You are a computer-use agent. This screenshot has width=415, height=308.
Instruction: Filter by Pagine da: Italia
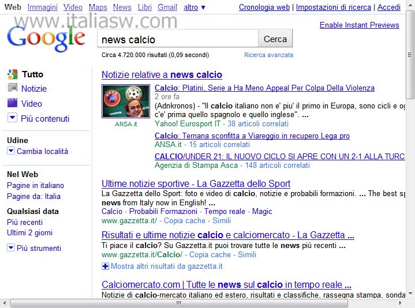[33, 196]
